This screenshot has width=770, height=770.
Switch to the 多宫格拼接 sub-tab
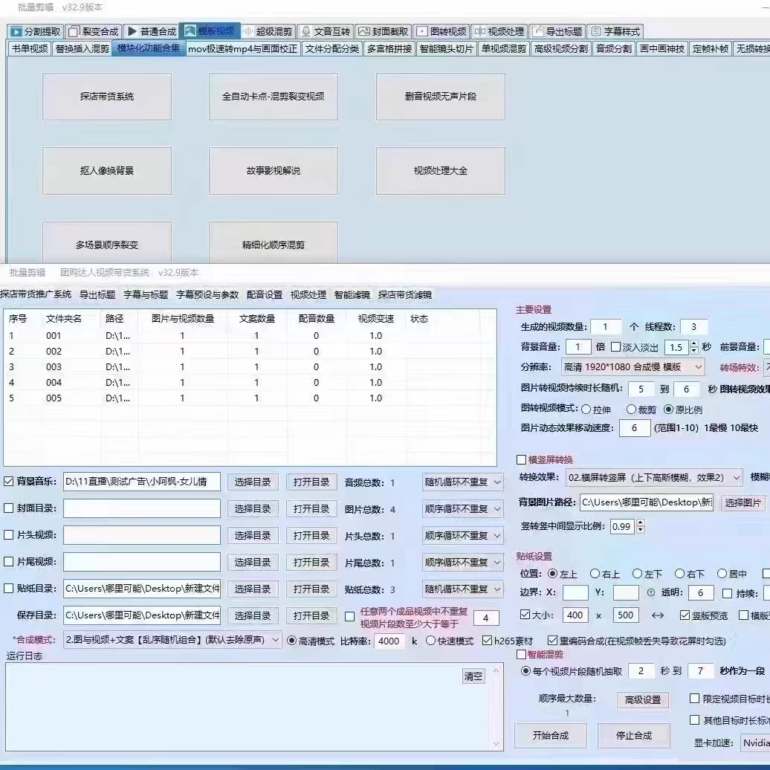(x=389, y=48)
